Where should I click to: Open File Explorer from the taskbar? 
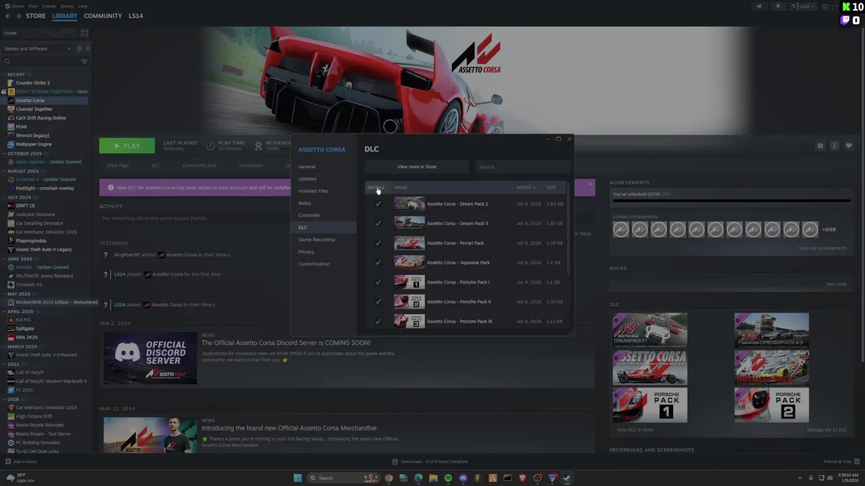tap(433, 478)
